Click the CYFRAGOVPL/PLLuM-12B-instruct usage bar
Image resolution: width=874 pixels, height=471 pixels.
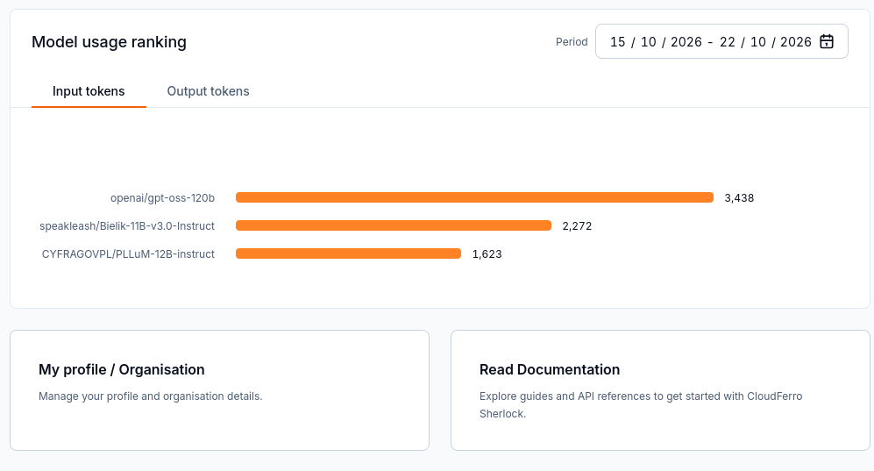pyautogui.click(x=348, y=253)
